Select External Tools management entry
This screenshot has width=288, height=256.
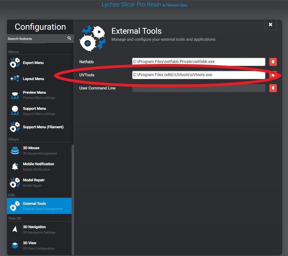(39, 206)
